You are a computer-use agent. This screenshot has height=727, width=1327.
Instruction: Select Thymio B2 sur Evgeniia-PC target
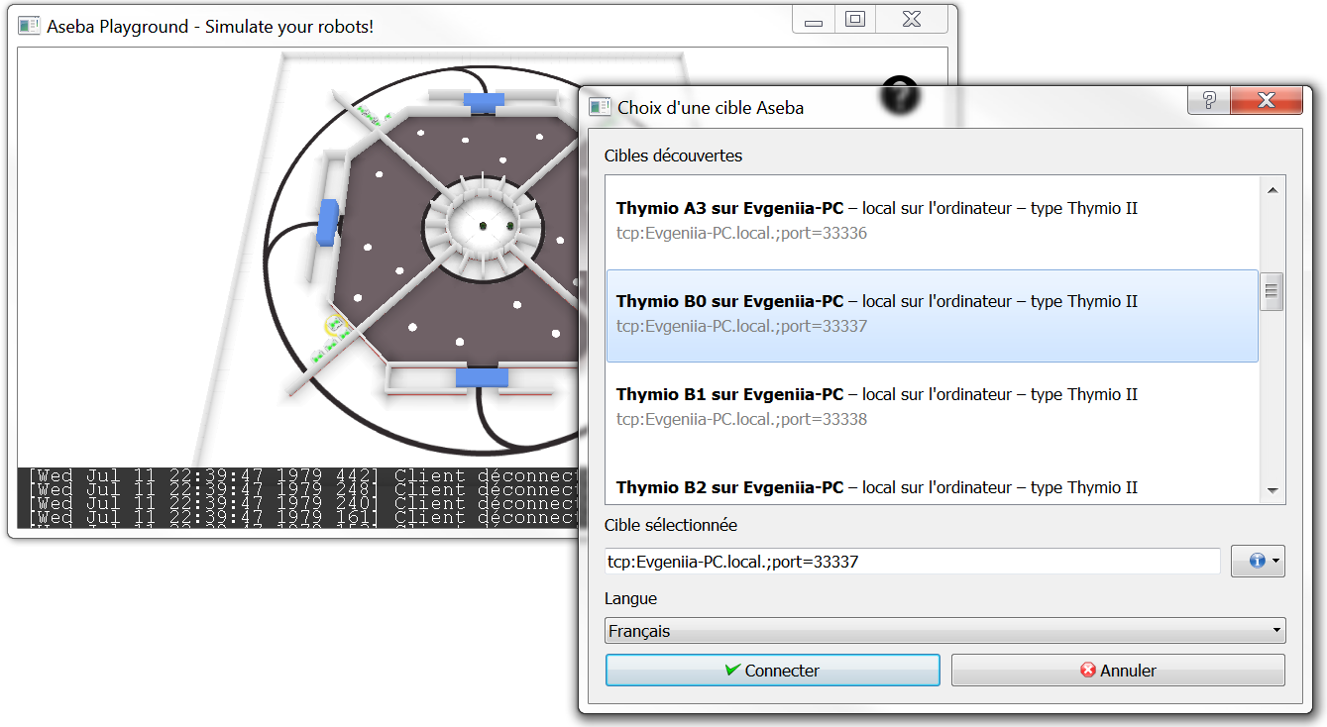click(x=933, y=480)
